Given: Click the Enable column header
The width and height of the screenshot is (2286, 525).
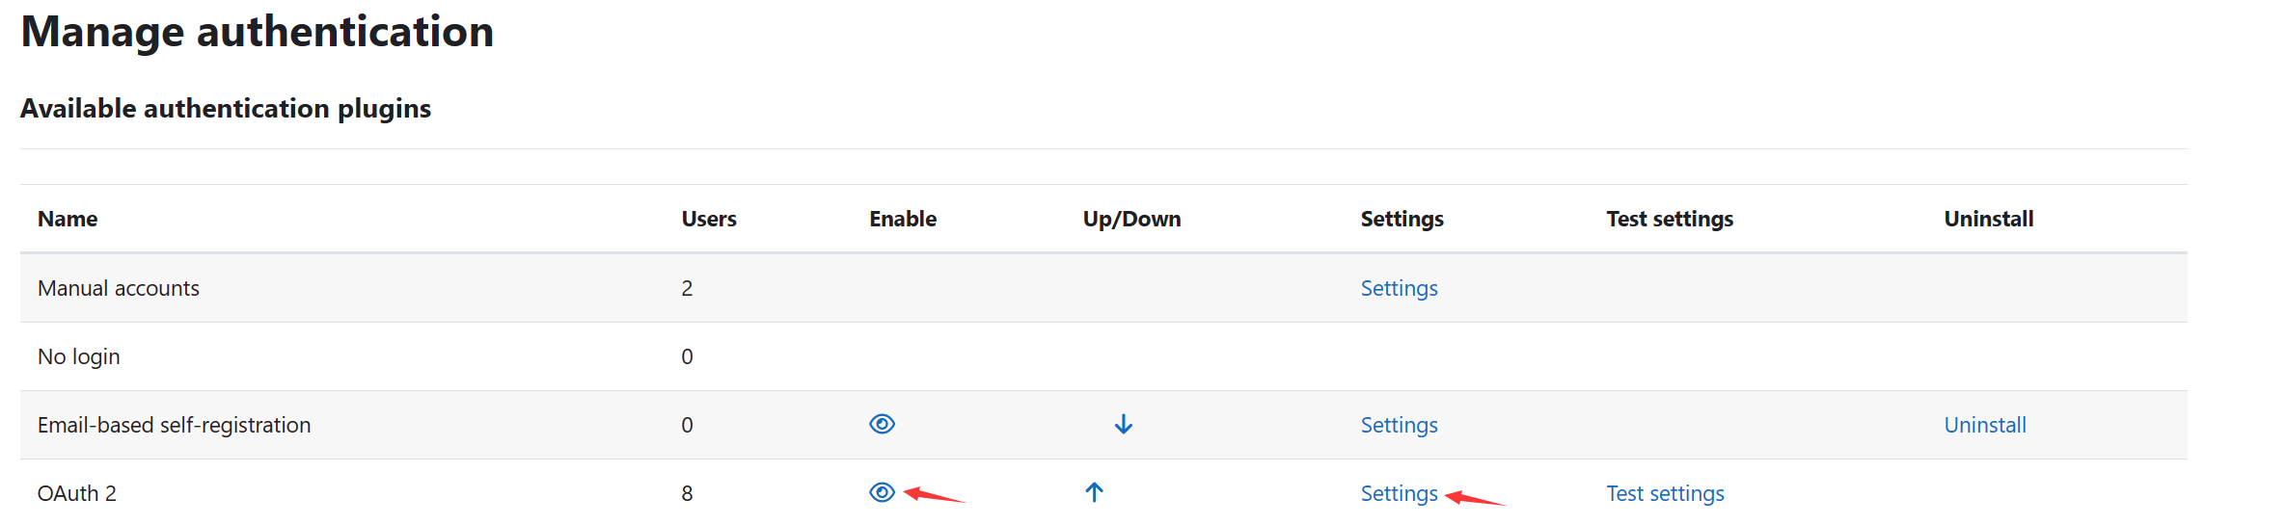Looking at the screenshot, I should tap(903, 219).
